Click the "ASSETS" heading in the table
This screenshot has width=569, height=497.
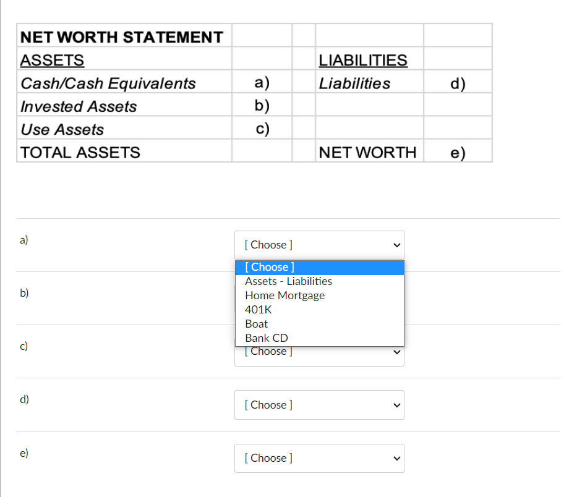(x=51, y=59)
